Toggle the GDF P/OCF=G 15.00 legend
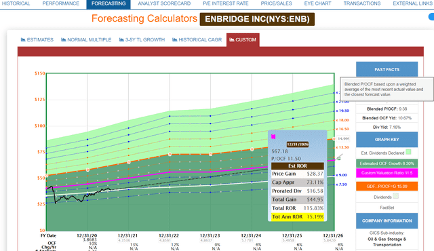The image size is (434, 251). (387, 187)
